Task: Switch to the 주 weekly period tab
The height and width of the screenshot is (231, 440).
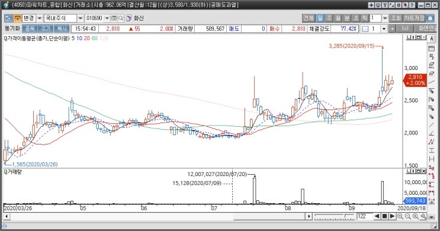Action: tap(329, 18)
